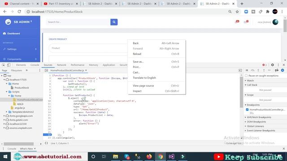Click the debugger Step icon
The image size is (287, 161).
270,70
